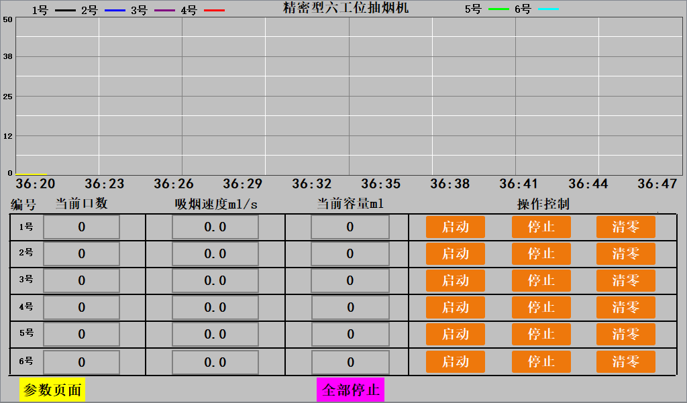Click 4号 当前口数 field

81,307
